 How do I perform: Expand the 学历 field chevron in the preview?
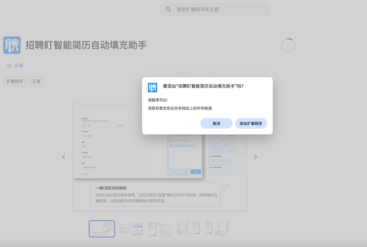tap(148, 146)
